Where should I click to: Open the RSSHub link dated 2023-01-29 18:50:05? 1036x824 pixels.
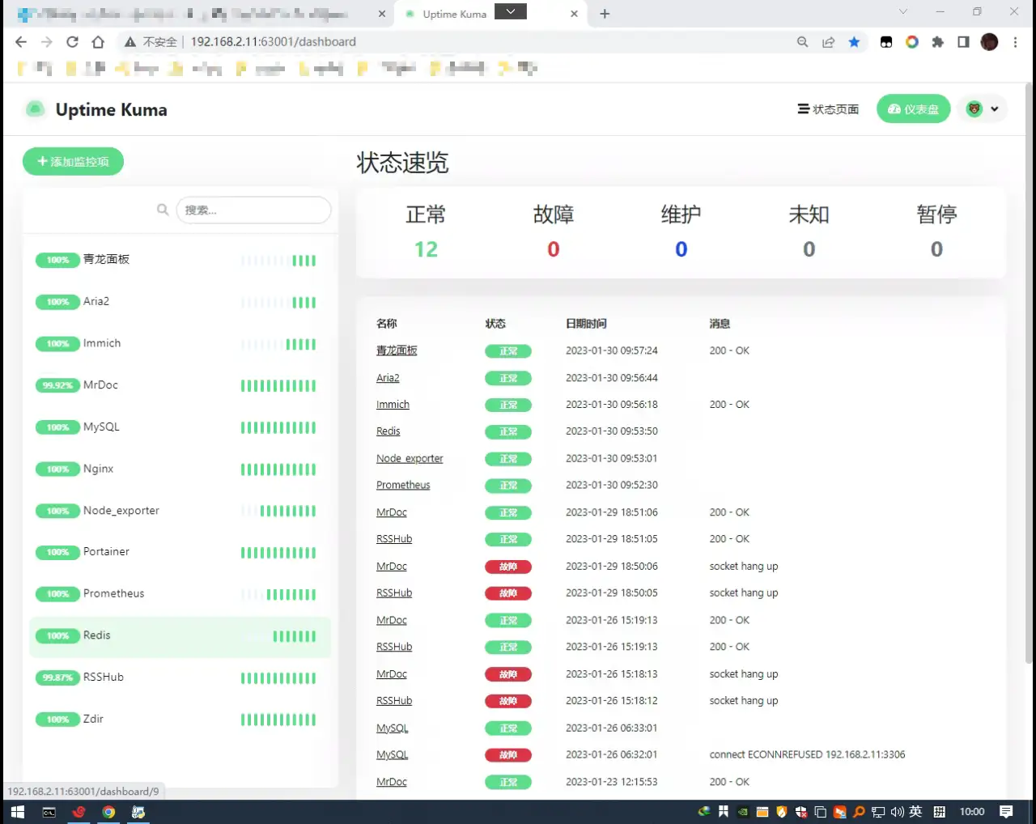pyautogui.click(x=394, y=593)
